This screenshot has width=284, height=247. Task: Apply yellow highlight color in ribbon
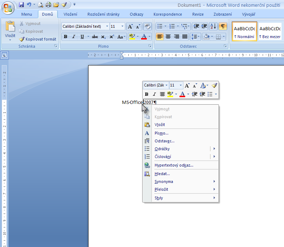click(x=132, y=37)
